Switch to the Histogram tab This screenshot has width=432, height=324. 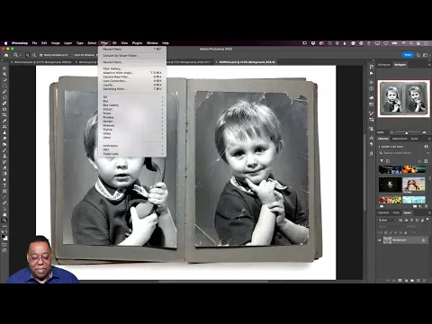coord(384,65)
